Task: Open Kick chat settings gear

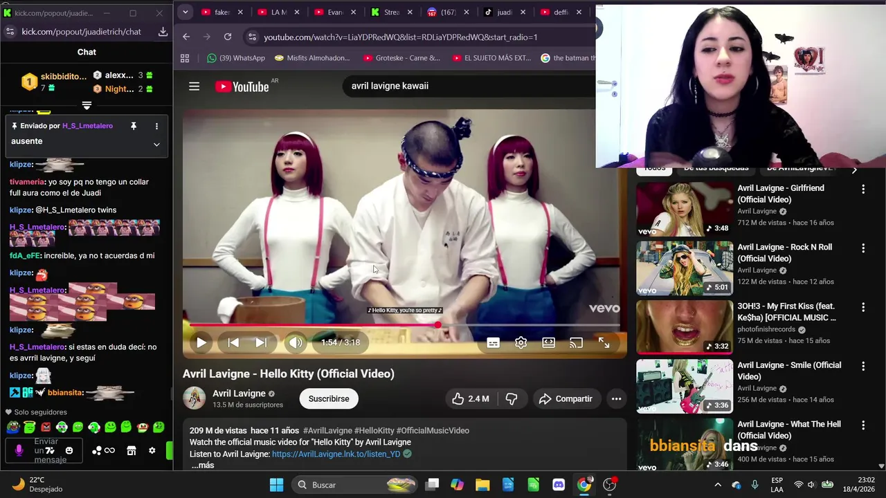Action: [152, 450]
